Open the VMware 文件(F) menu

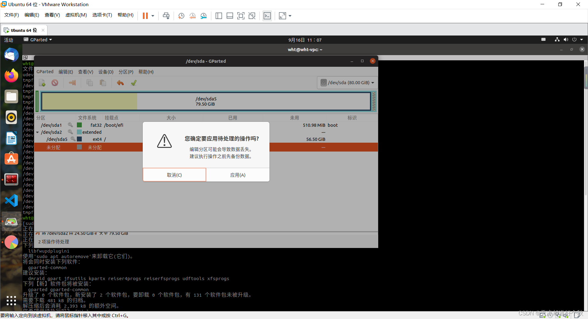tap(12, 15)
